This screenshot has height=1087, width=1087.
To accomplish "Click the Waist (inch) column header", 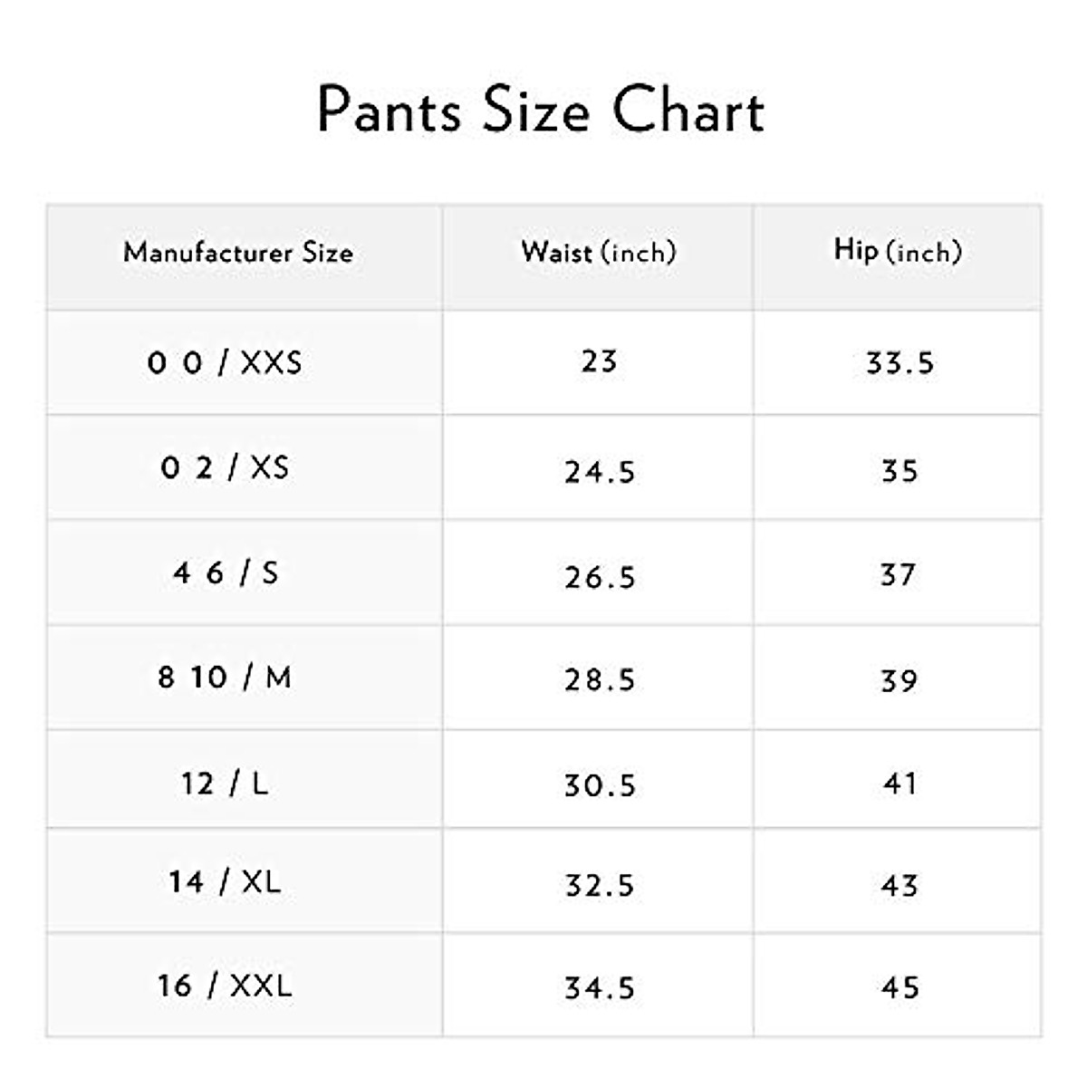I will pos(599,252).
